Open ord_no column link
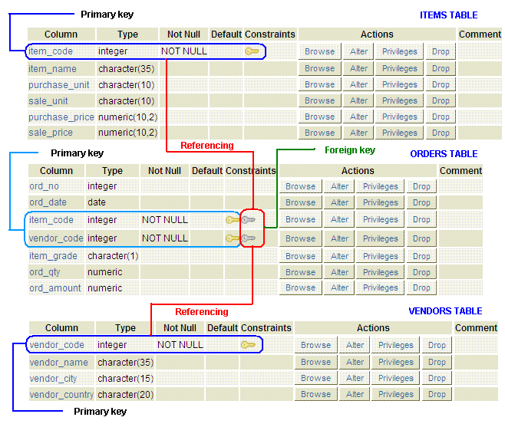The height and width of the screenshot is (427, 505). click(44, 186)
